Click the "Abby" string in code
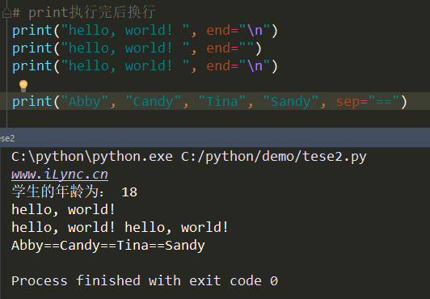The image size is (430, 299). 84,102
